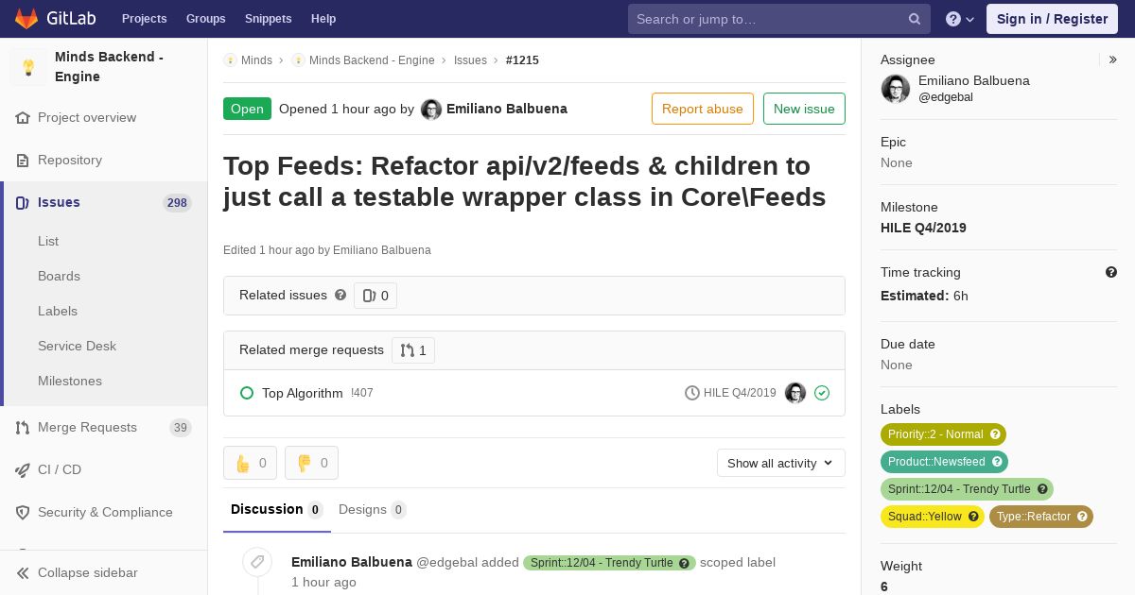Click the Minds Backend - Engine project title
The image size is (1135, 595).
(109, 67)
